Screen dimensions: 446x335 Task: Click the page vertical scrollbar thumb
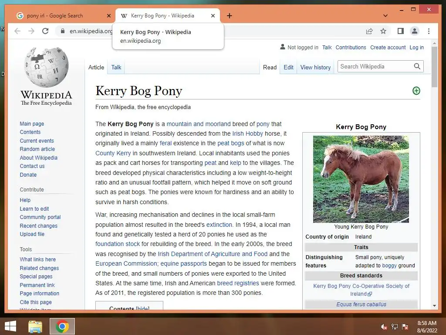pyautogui.click(x=434, y=67)
